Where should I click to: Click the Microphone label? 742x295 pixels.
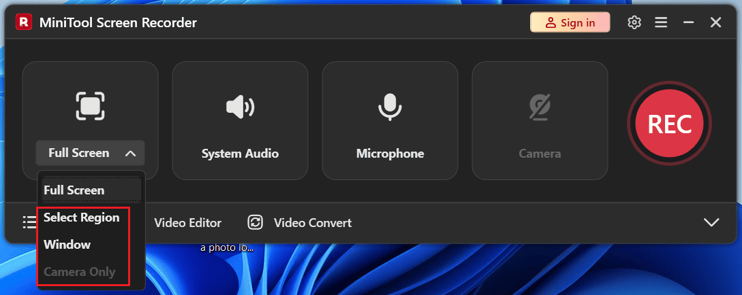tap(390, 154)
